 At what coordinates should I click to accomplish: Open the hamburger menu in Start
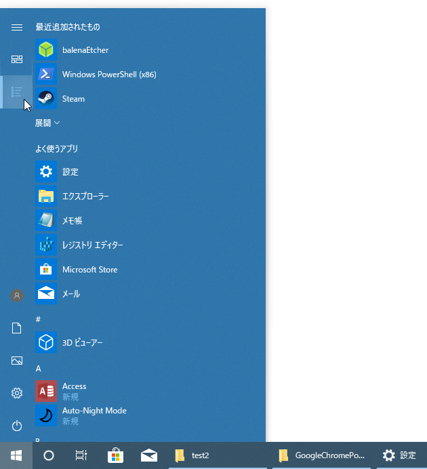17,27
